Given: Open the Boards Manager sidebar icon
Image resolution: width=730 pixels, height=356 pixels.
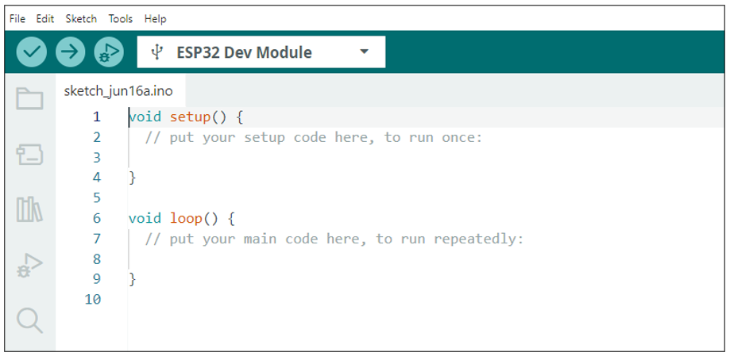Looking at the screenshot, I should pyautogui.click(x=30, y=155).
